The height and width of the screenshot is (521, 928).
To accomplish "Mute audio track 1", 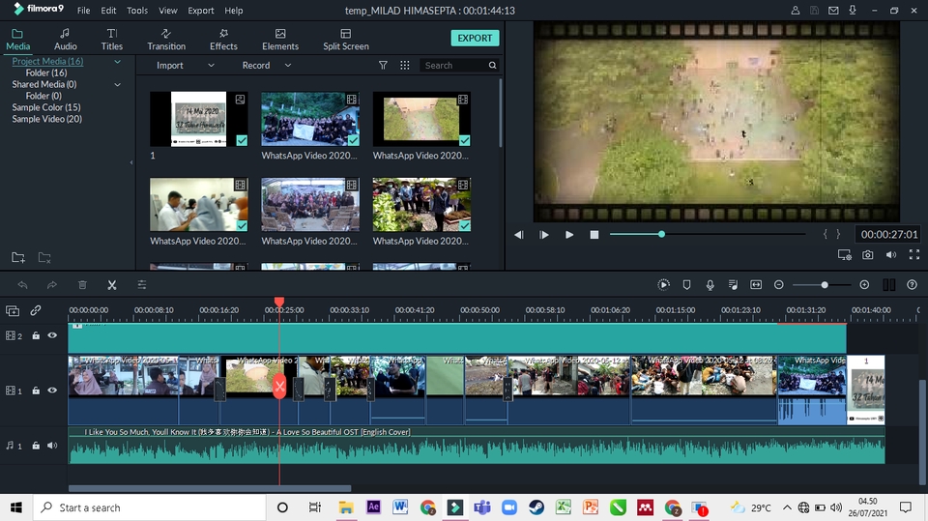I will 52,446.
